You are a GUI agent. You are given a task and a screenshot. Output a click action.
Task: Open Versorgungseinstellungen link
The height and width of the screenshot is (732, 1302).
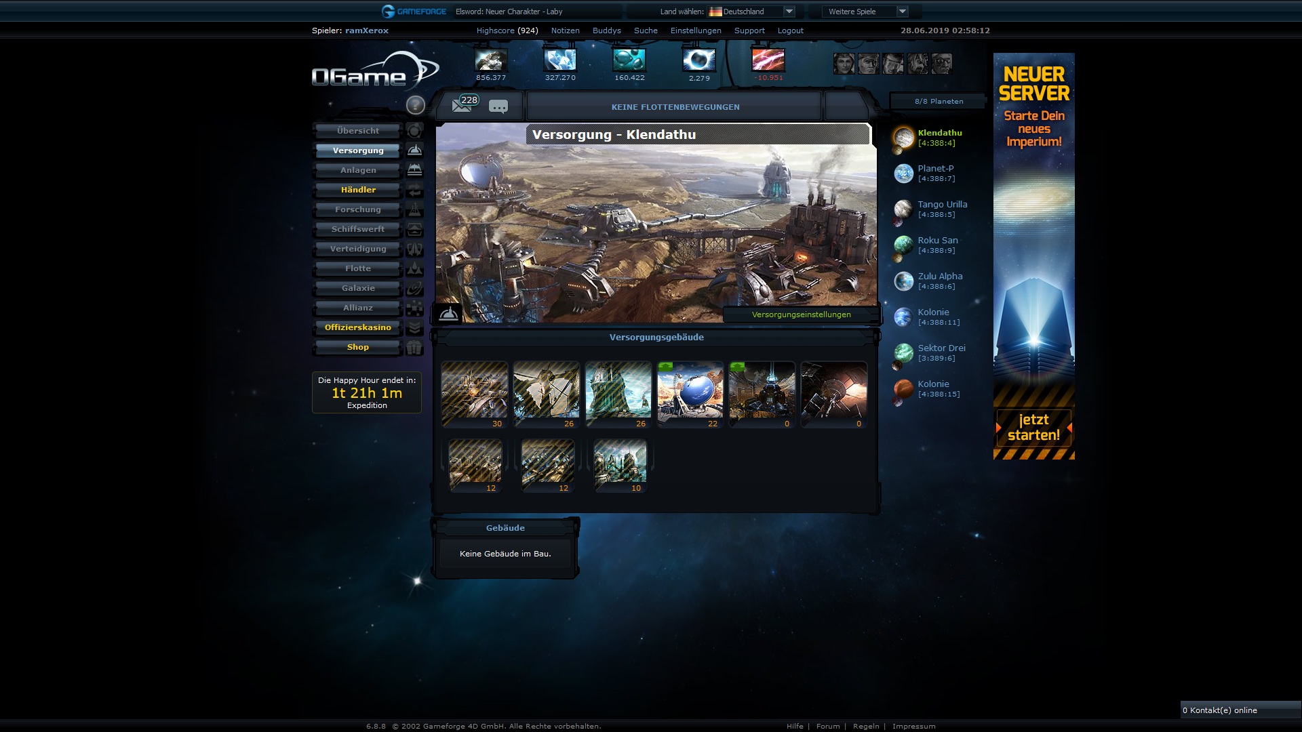pyautogui.click(x=801, y=314)
